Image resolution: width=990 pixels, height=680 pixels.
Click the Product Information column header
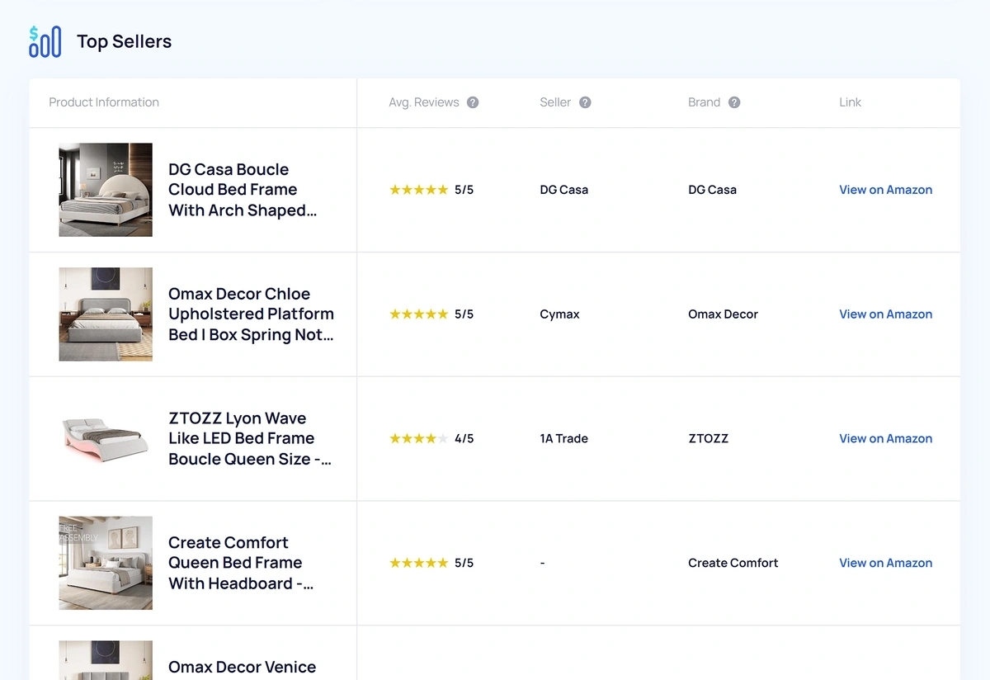click(x=104, y=102)
